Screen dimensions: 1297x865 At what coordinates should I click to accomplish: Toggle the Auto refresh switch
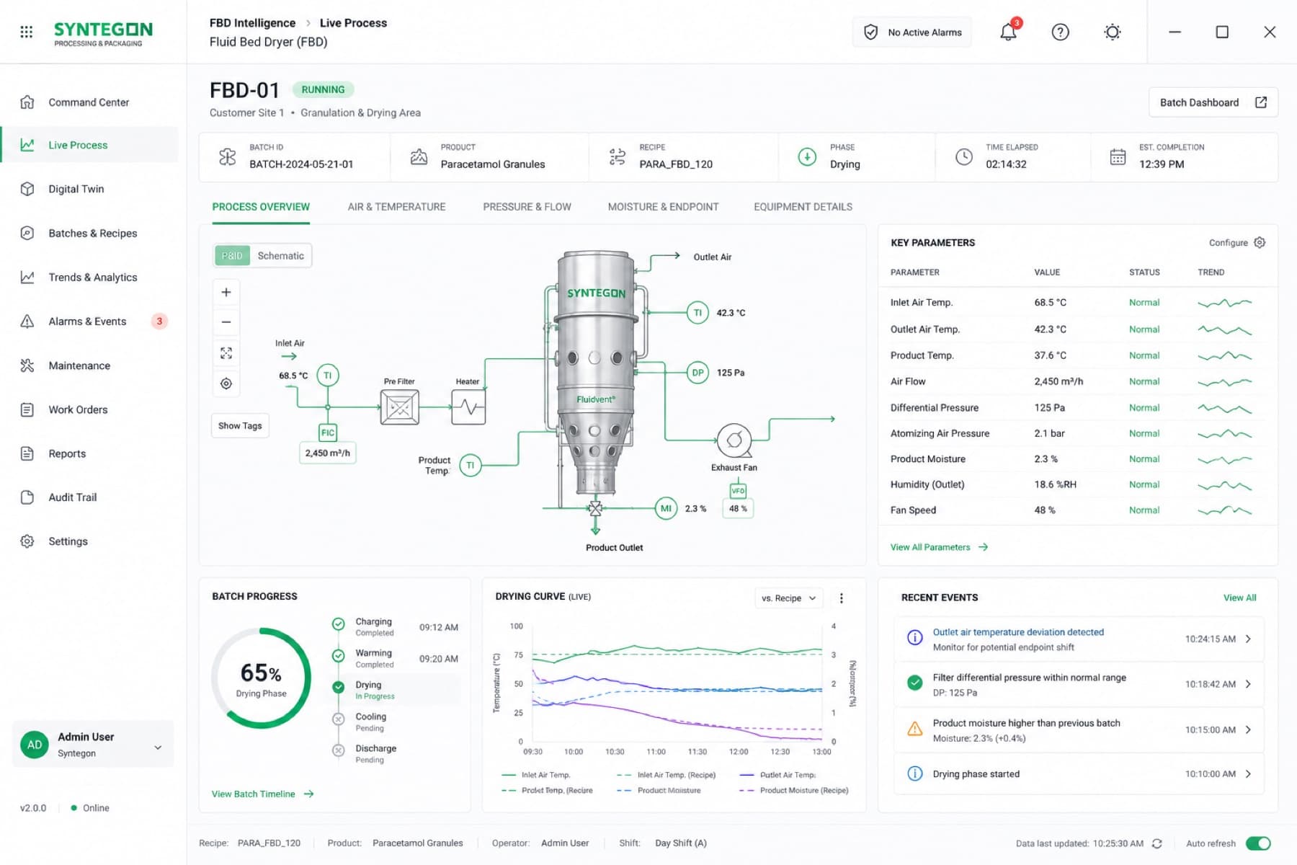click(1258, 843)
